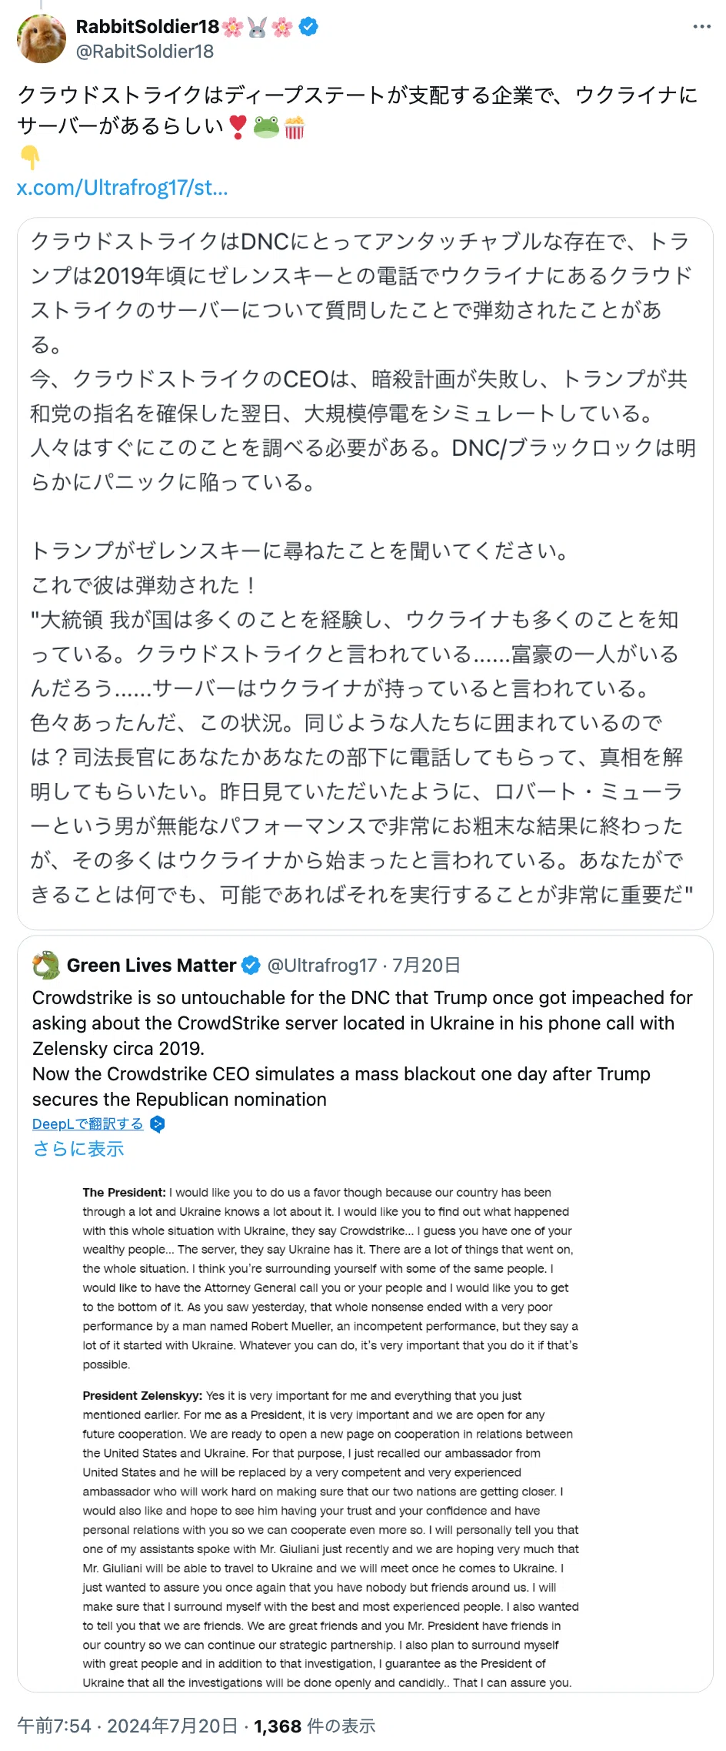Image resolution: width=726 pixels, height=1751 pixels.
Task: Expand the quoted post with さらに表示
Action: [x=78, y=1149]
